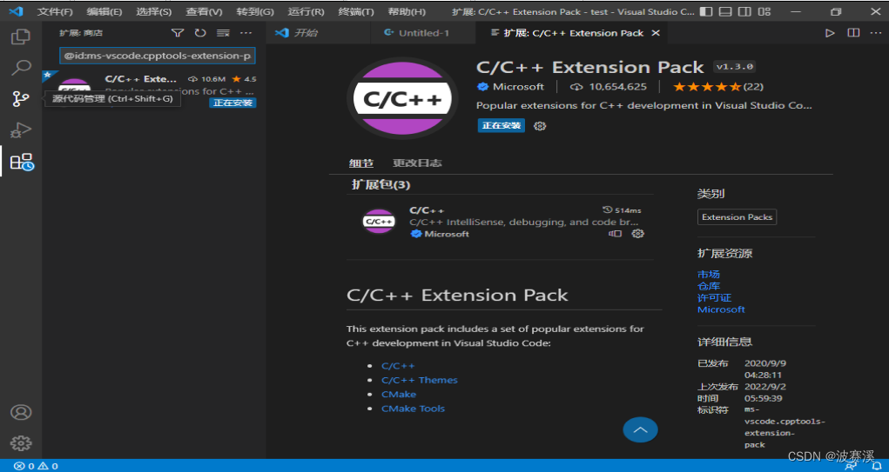Click the C/C++ Themes readme link
Viewport: 889px width, 472px height.
420,381
